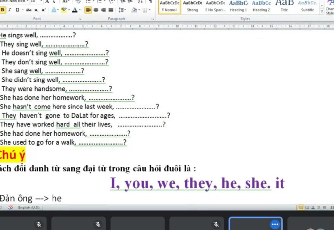
Task: Toggle Superscript formatting
Action: 43,10
